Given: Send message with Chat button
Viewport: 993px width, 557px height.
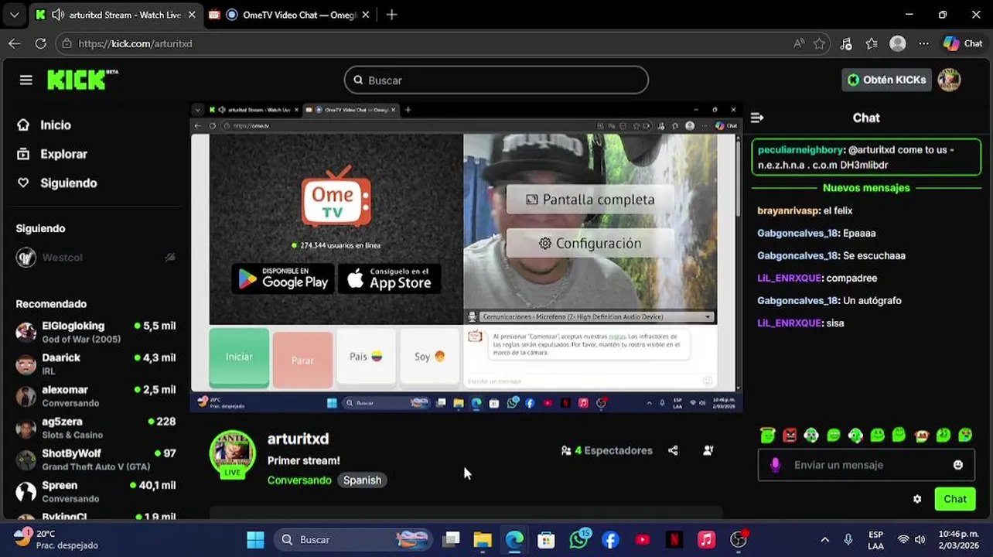Looking at the screenshot, I should pos(955,499).
